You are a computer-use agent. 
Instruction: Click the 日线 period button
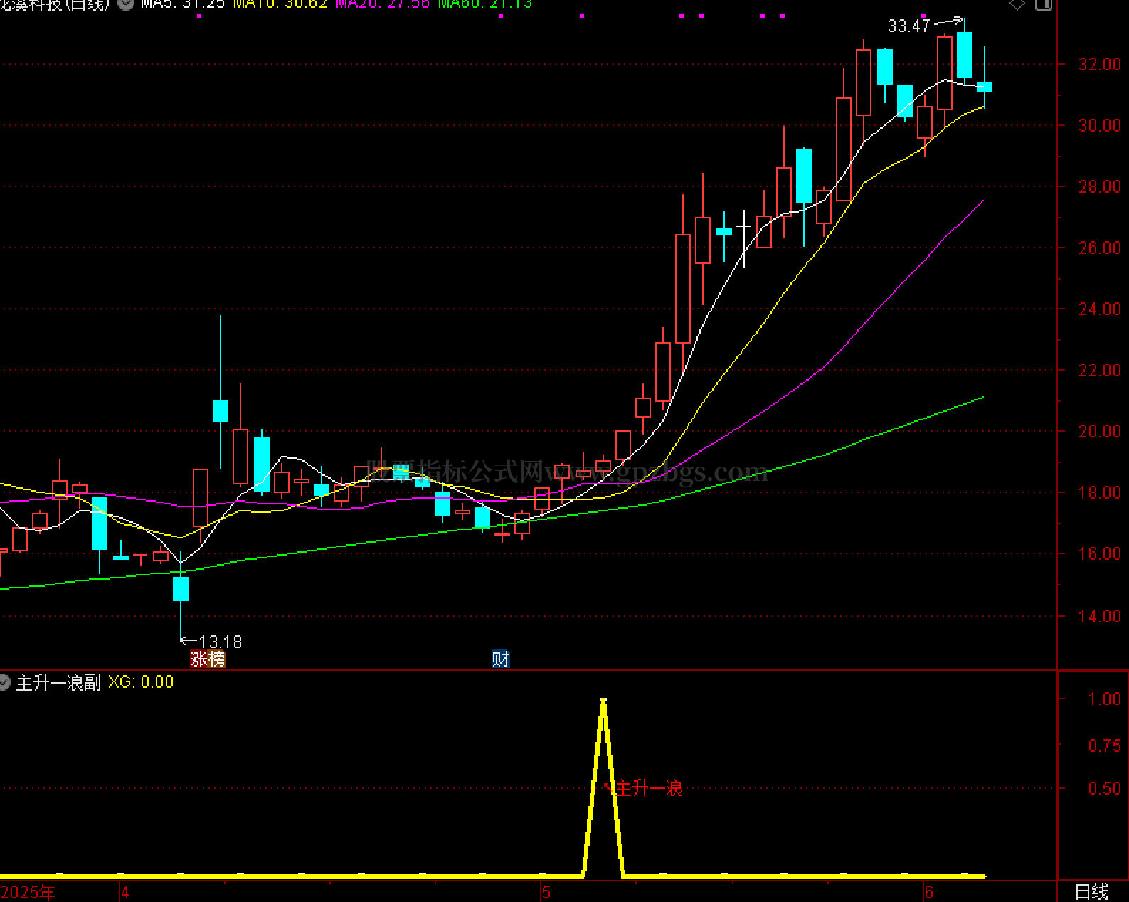click(1091, 892)
